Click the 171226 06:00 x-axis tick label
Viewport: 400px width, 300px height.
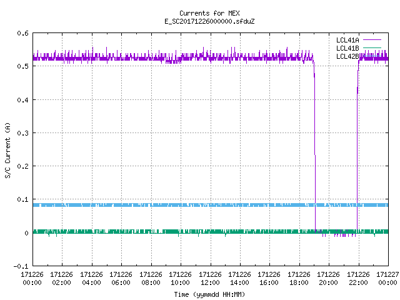tap(121, 279)
